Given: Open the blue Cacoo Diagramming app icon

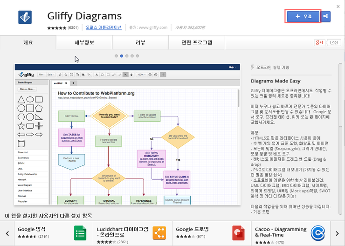Looking at the screenshot, I should pyautogui.click(x=317, y=233).
